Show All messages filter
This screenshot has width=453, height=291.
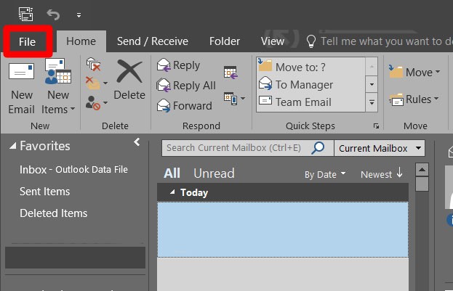coord(172,173)
